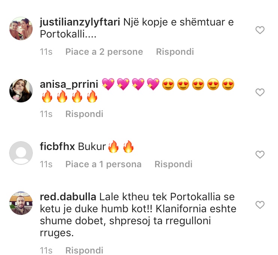Visit the anisa_prrini username link
The height and width of the screenshot is (255, 278).
pos(69,84)
